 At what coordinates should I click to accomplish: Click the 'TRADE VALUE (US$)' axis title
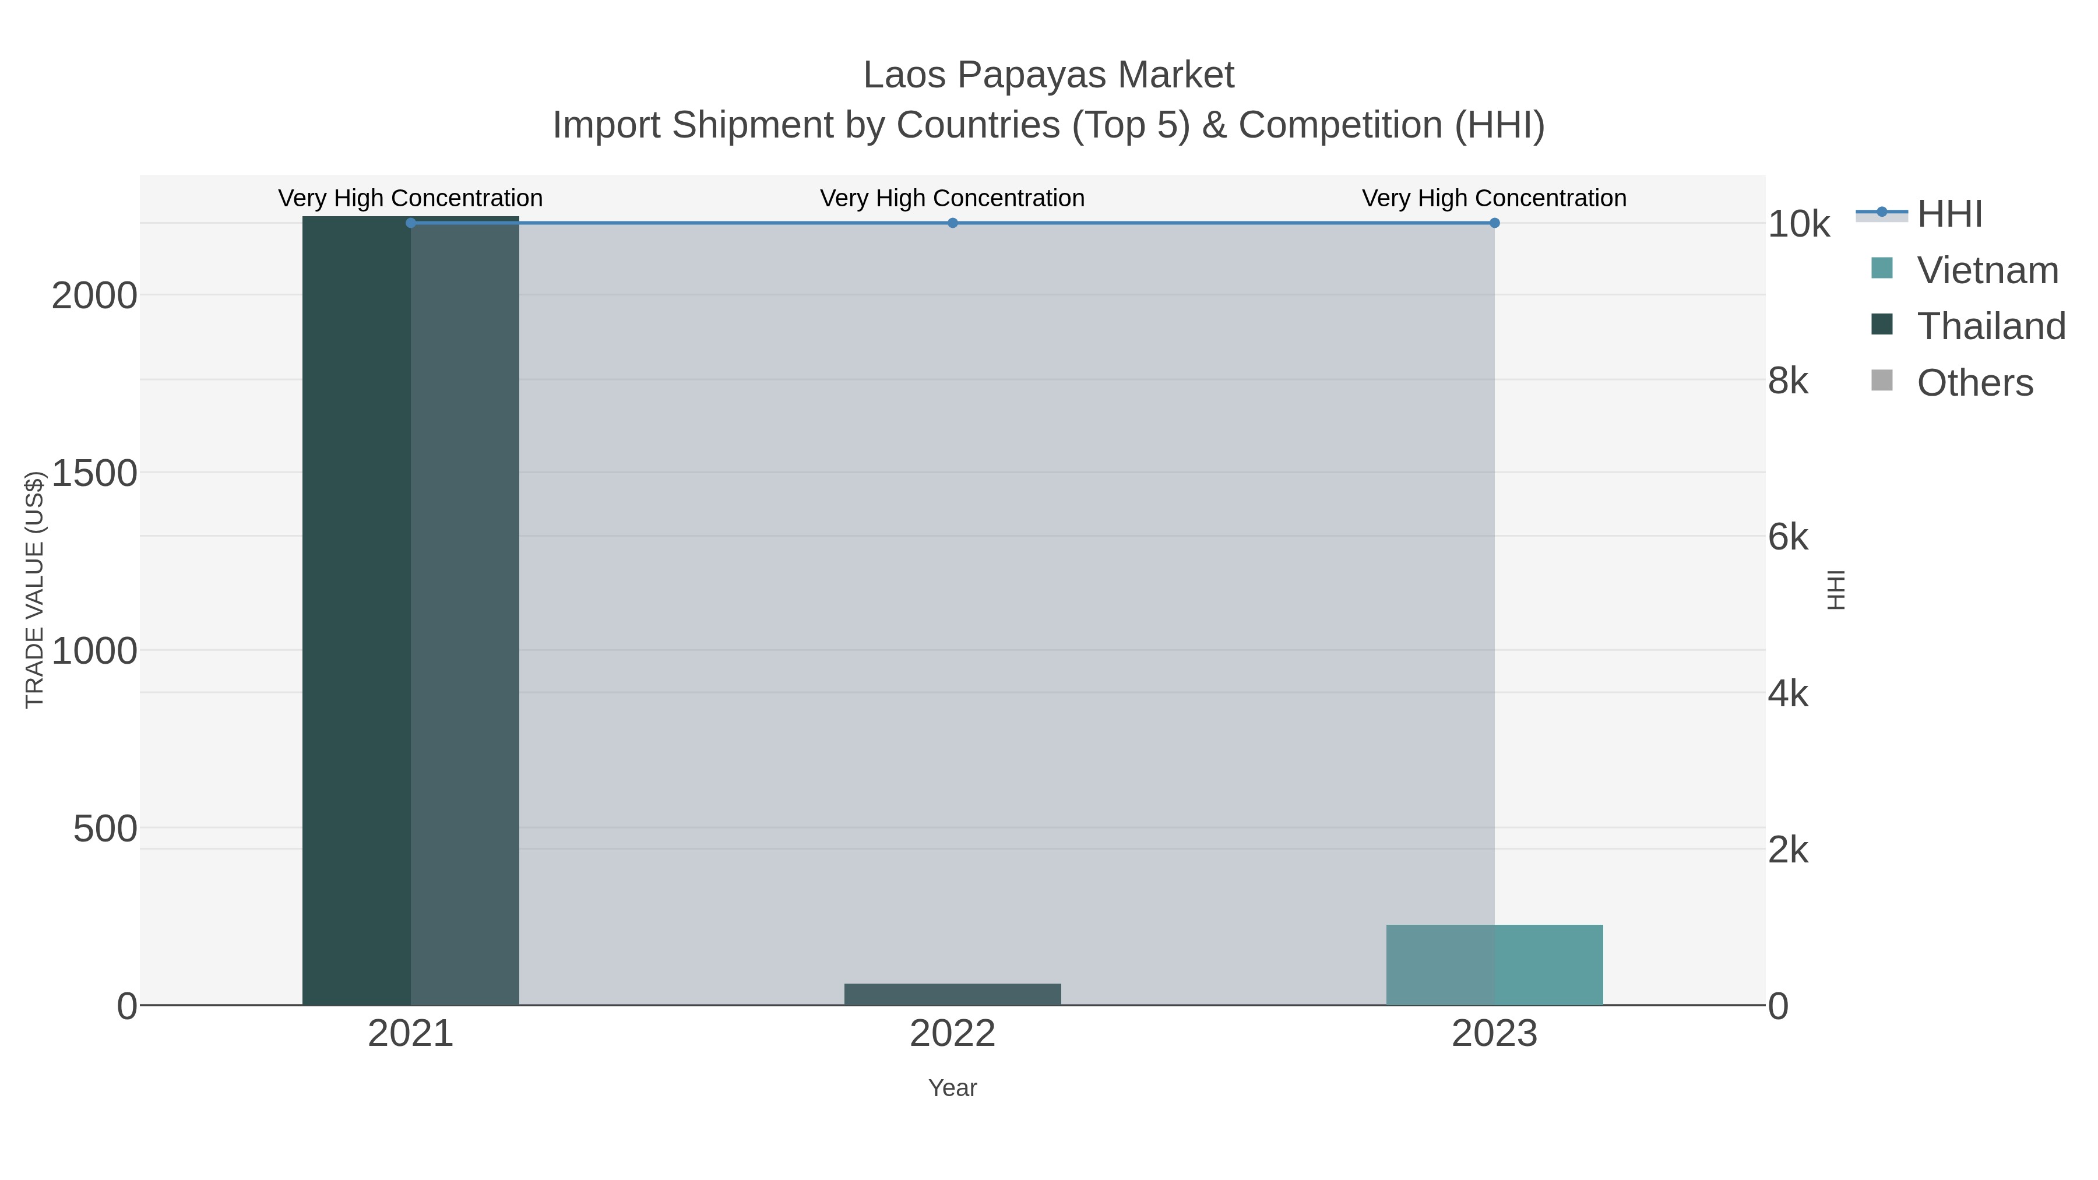(34, 590)
